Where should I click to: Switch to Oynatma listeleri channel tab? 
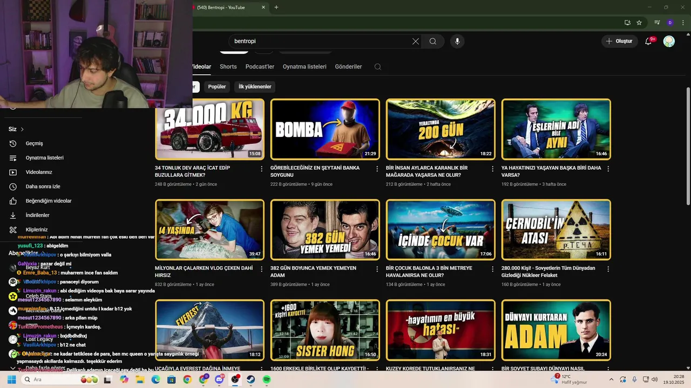coord(304,67)
